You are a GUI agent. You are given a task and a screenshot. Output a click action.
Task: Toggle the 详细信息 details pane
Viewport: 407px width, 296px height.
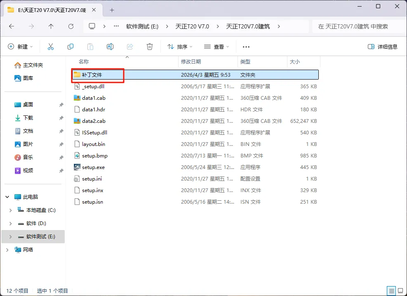(383, 47)
